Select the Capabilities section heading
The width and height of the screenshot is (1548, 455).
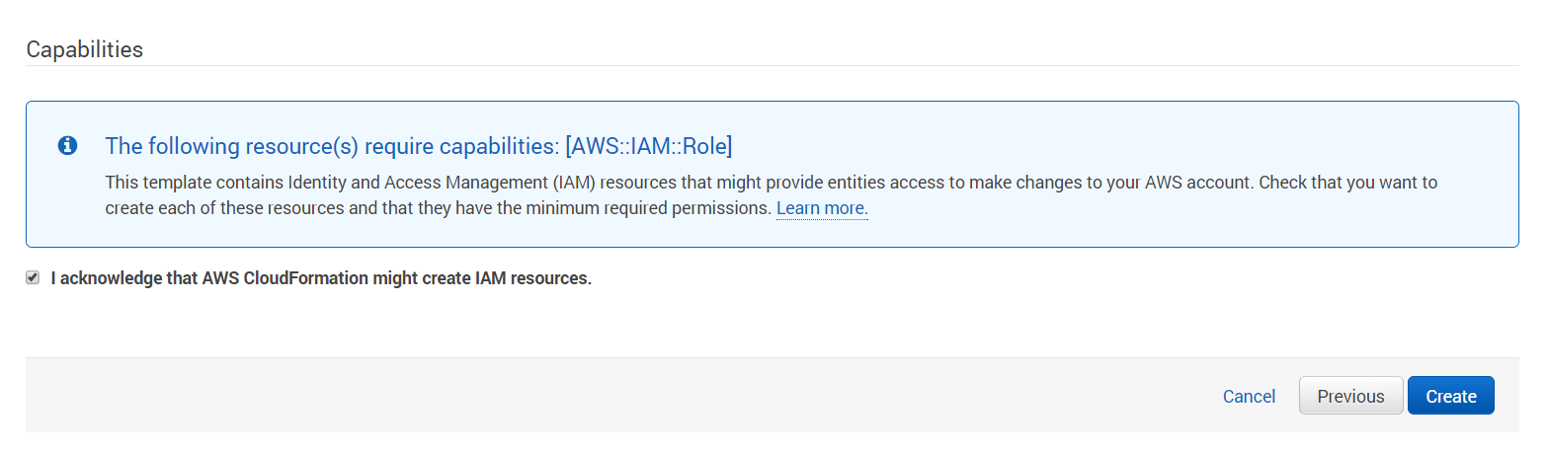pos(85,49)
